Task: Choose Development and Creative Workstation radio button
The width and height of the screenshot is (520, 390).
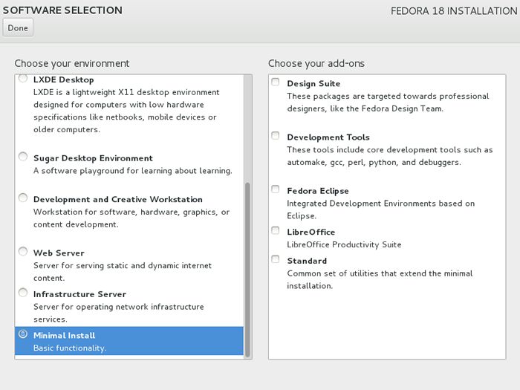Action: pyautogui.click(x=23, y=198)
